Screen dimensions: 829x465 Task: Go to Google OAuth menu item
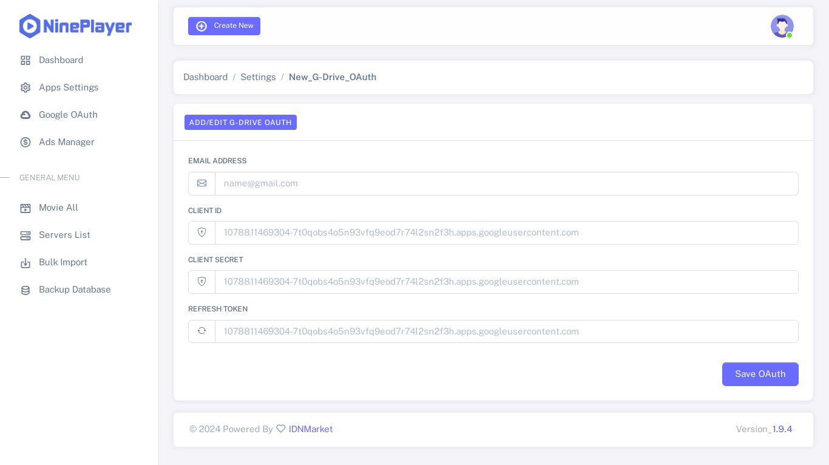click(68, 115)
